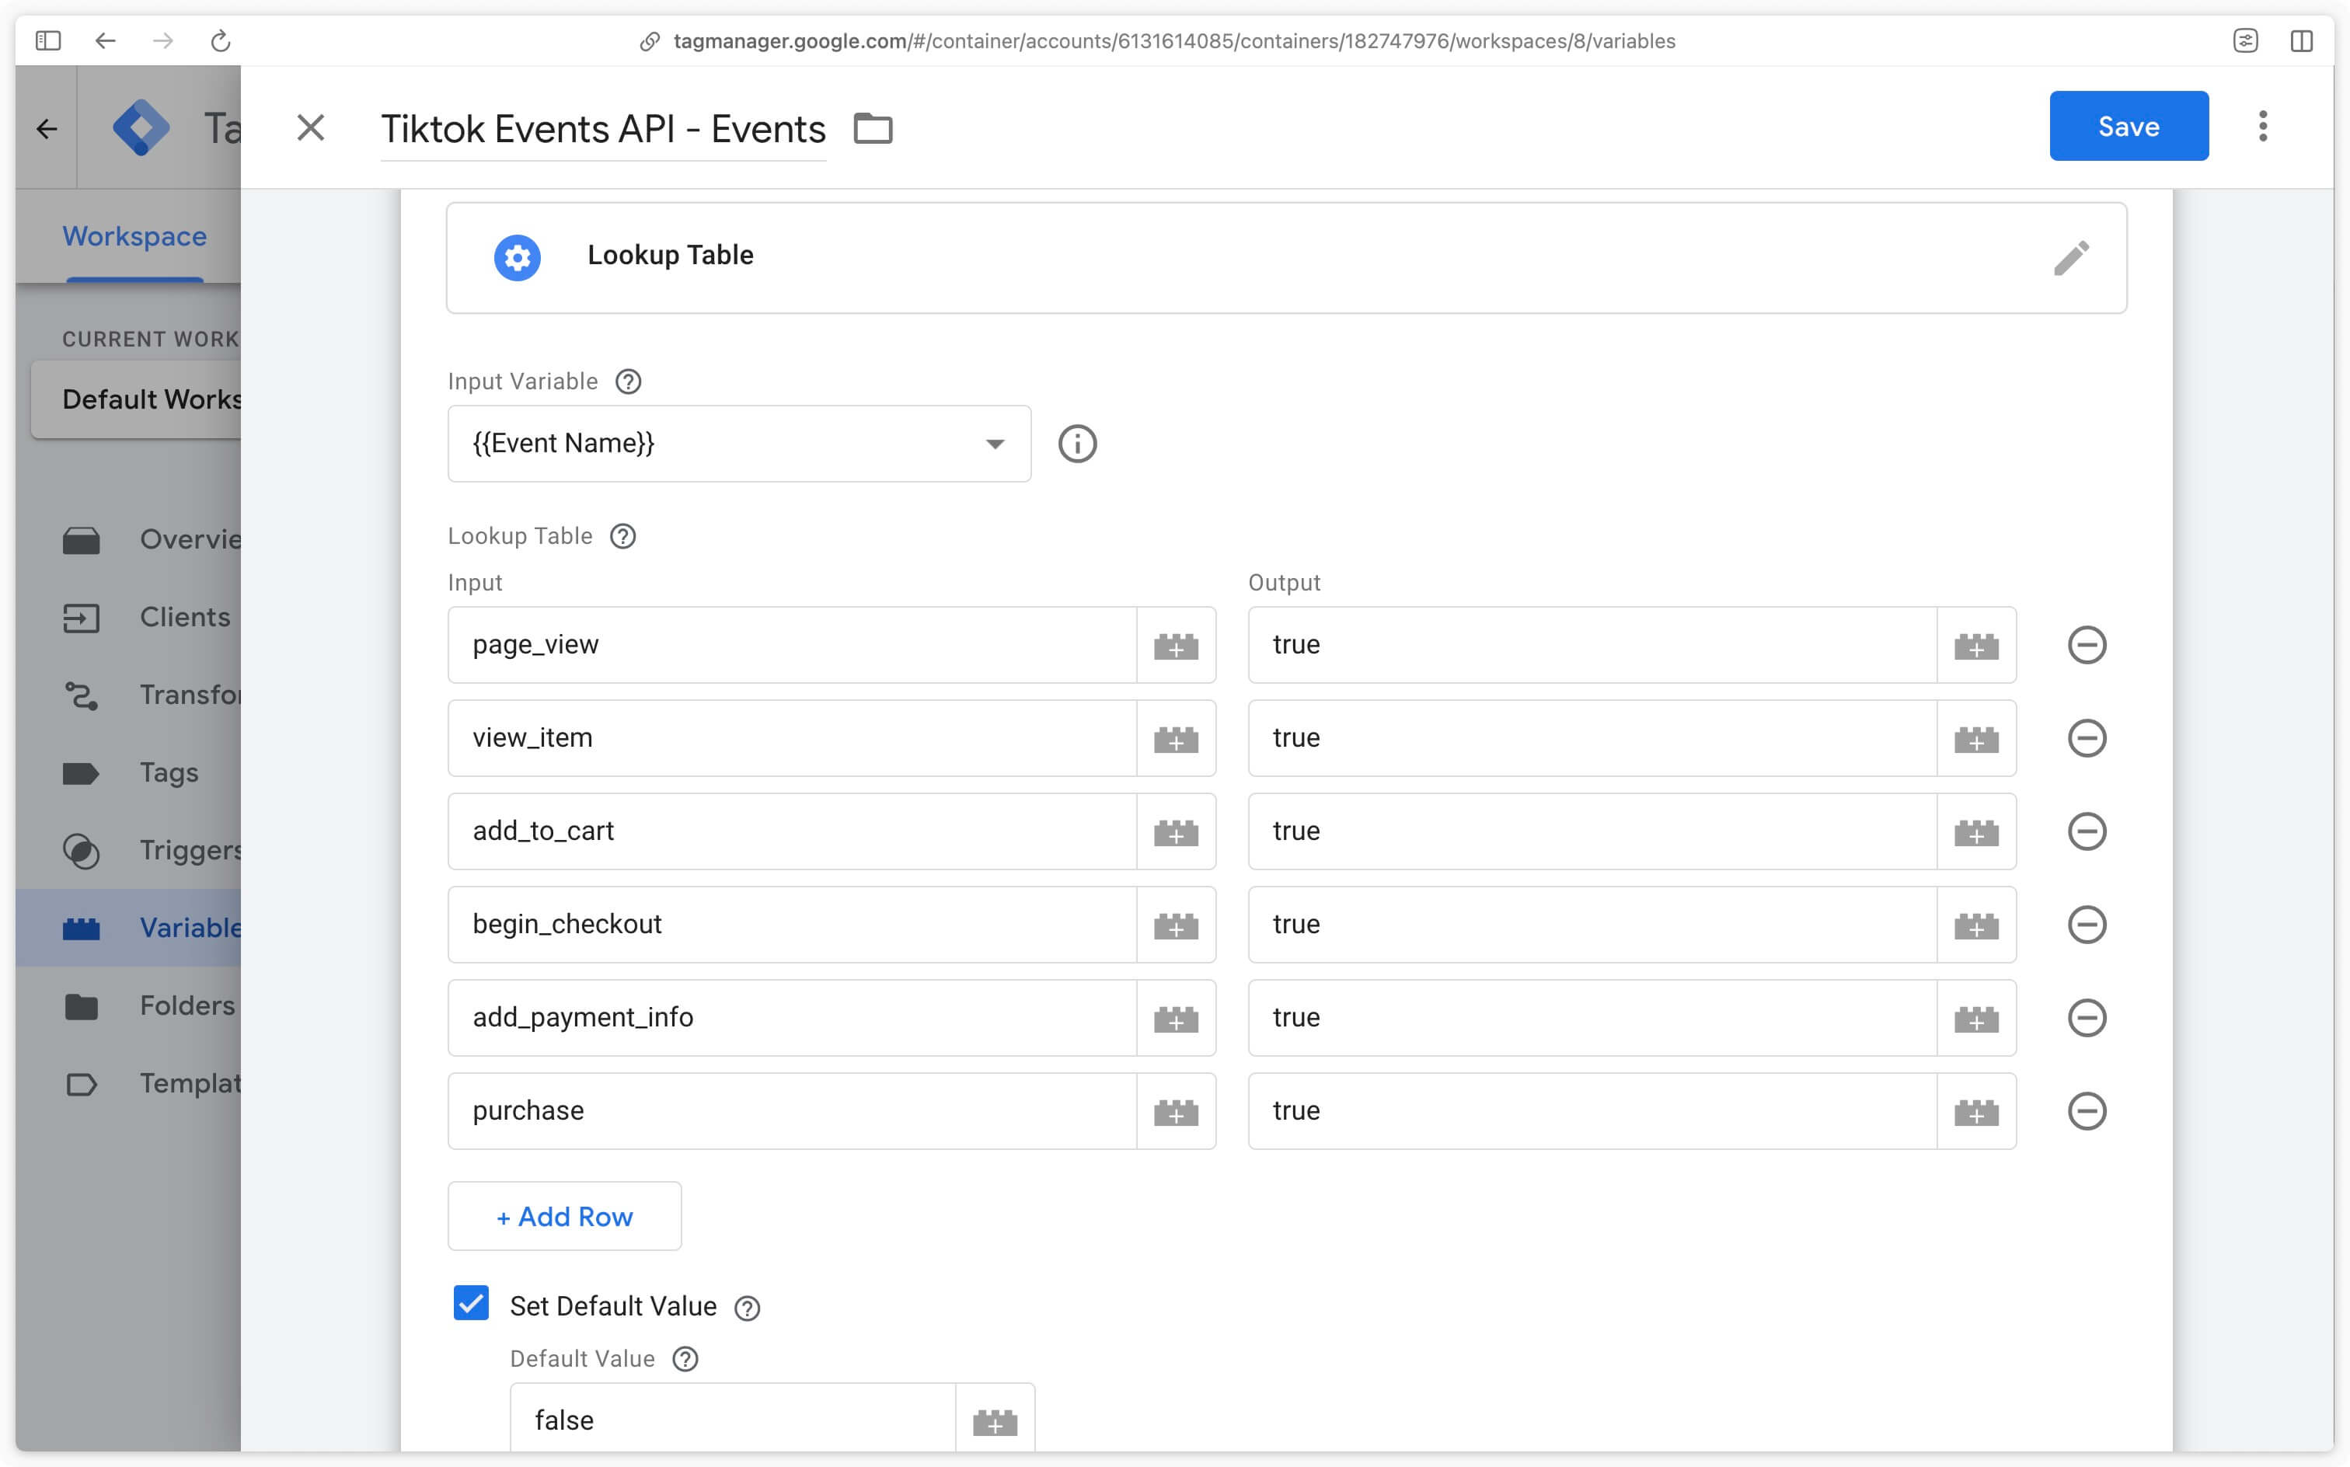The image size is (2350, 1467).
Task: Uncheck Set Default Value checkbox
Action: [x=472, y=1303]
